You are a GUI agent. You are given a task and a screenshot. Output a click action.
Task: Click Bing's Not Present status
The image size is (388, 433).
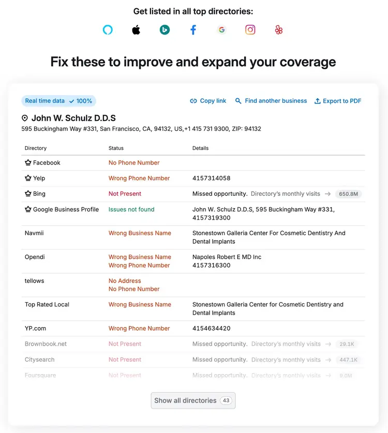tap(125, 194)
